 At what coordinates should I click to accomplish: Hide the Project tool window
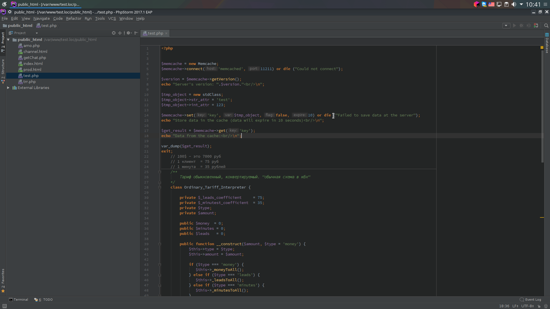pos(136,33)
